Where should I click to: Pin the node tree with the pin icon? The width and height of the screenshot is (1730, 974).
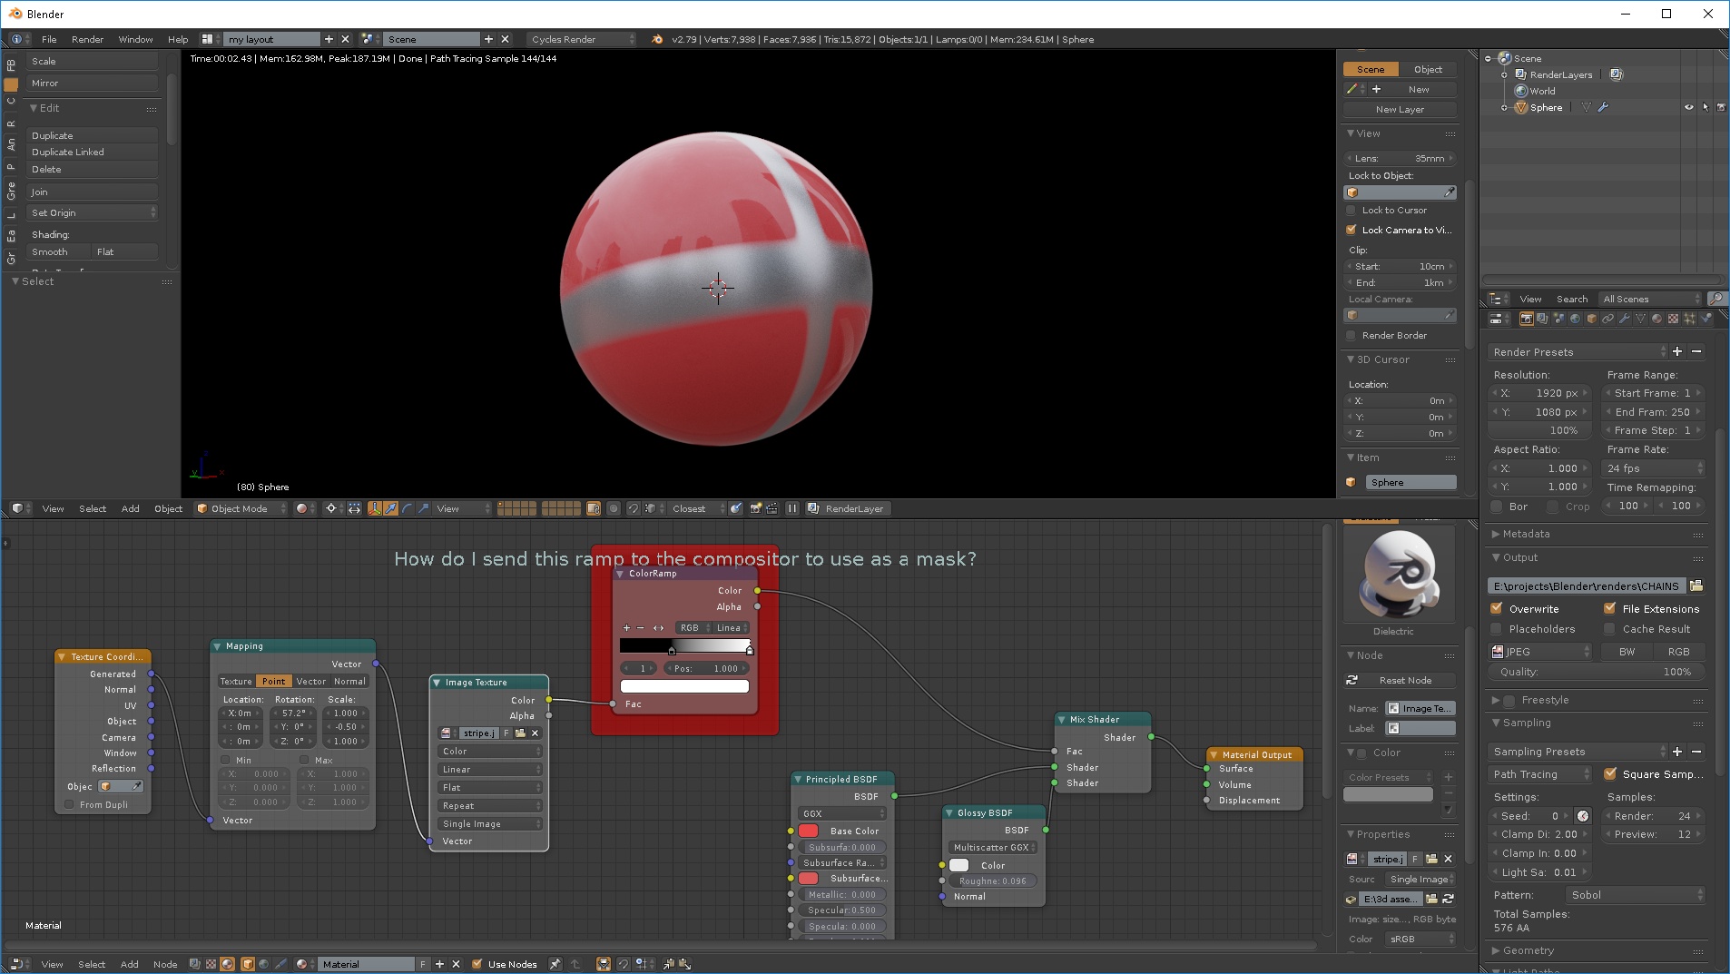(x=555, y=964)
